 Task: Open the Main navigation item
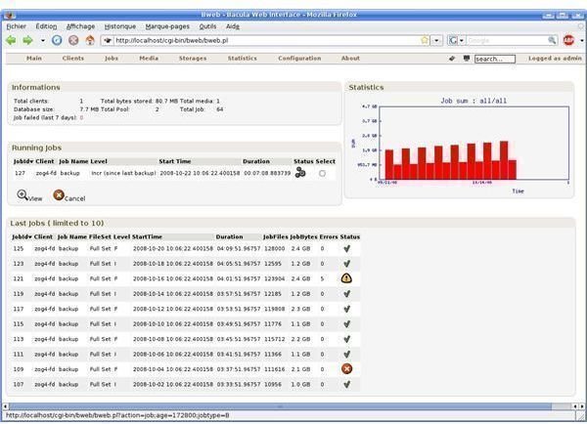point(34,59)
